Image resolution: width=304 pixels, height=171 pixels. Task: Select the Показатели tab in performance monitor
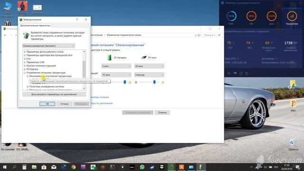[x=292, y=18]
